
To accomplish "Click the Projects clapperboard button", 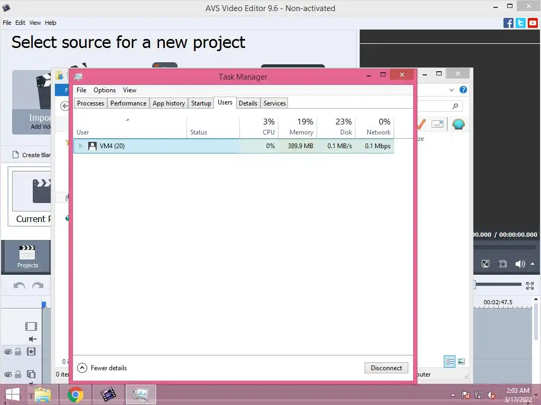I will pos(27,257).
